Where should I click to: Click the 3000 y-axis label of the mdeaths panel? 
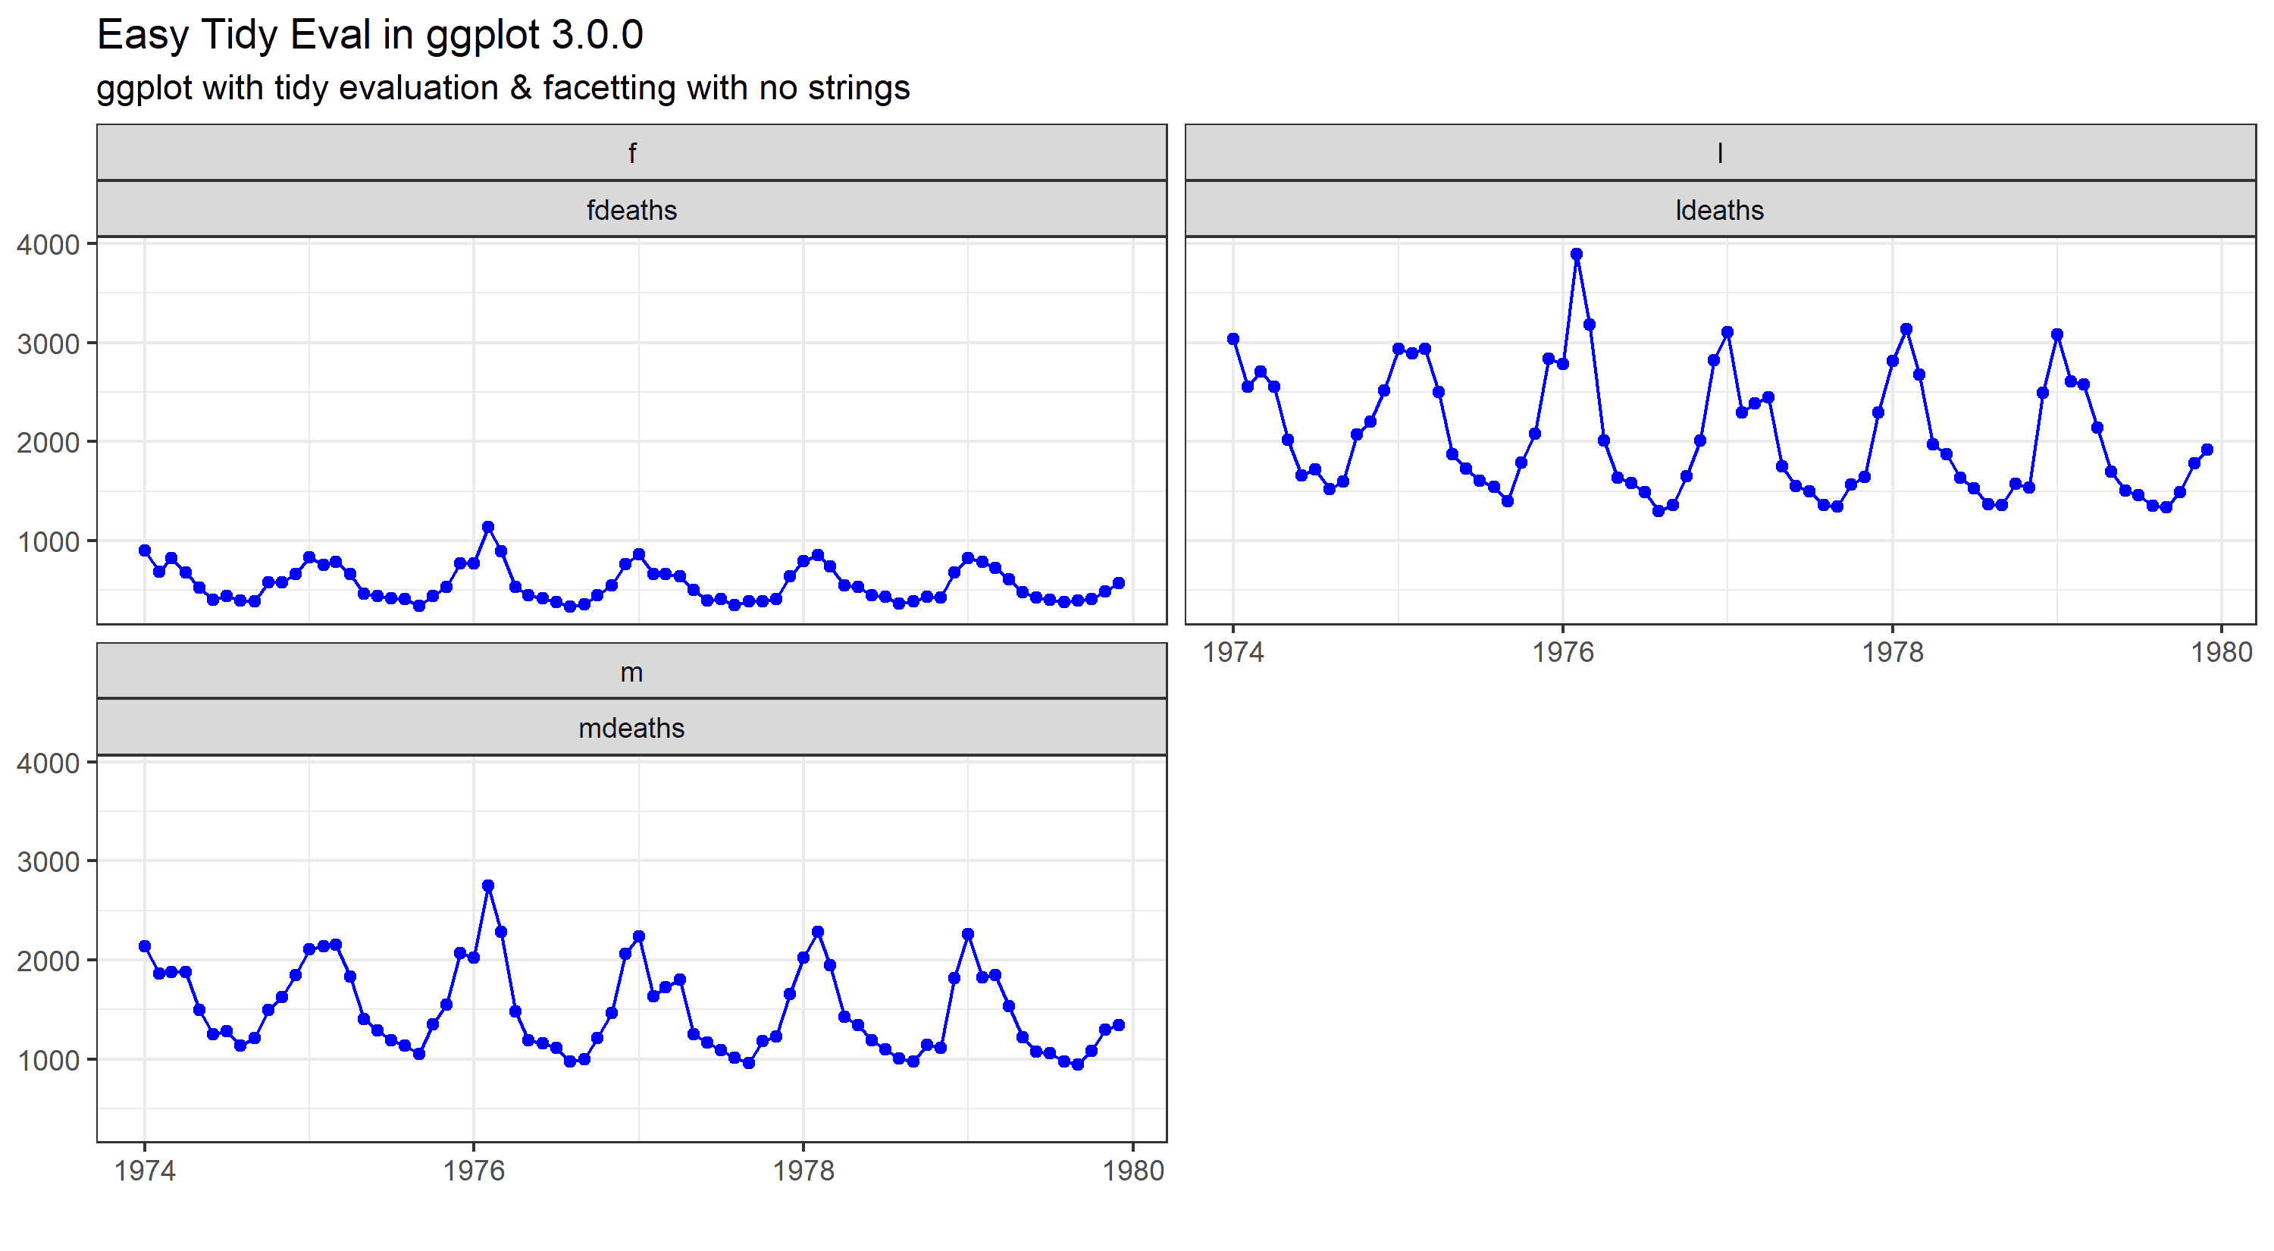(x=48, y=861)
